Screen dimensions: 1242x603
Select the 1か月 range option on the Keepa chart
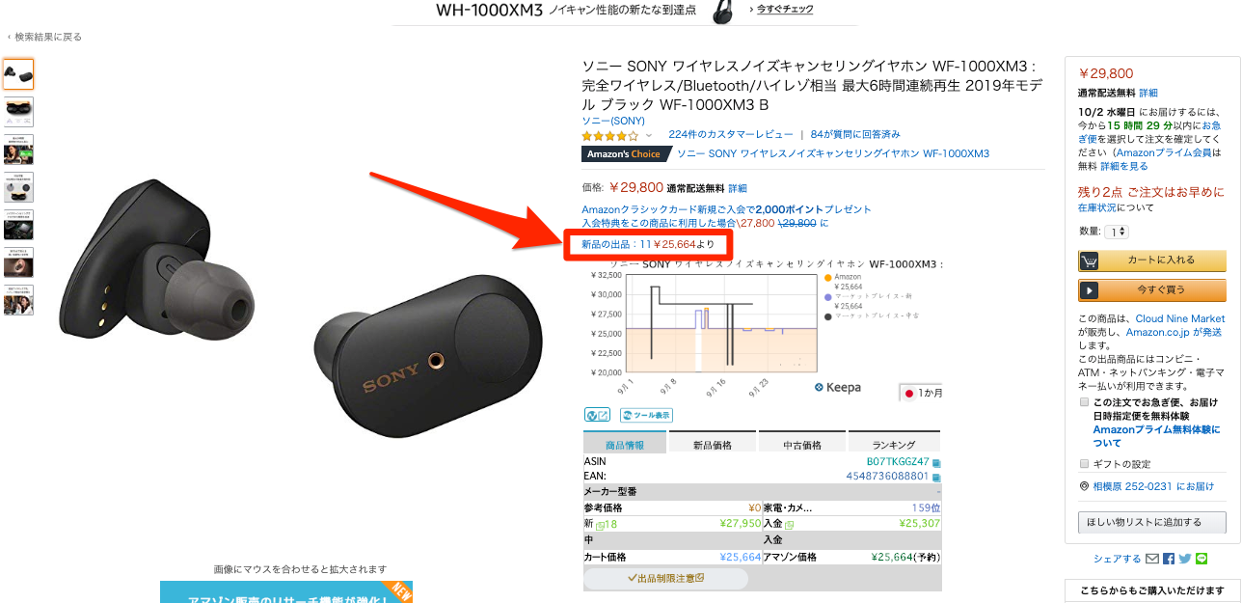(921, 393)
